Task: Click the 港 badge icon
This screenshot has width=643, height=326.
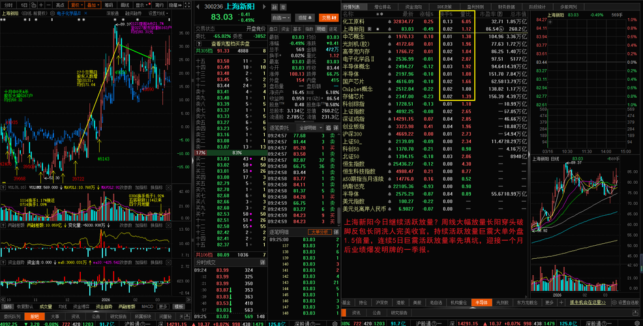Action: click(283, 7)
